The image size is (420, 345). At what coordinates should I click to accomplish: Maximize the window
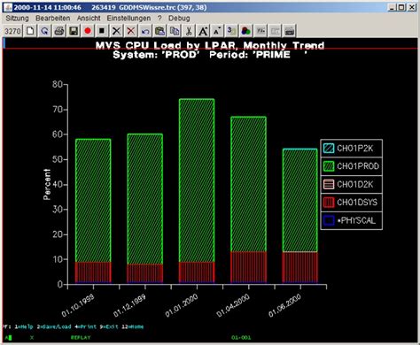pos(401,7)
